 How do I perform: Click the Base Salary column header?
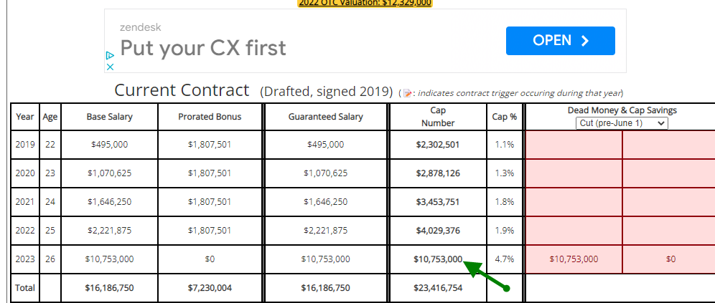pyautogui.click(x=109, y=117)
